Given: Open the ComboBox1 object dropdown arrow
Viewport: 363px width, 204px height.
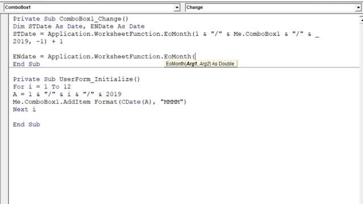Looking at the screenshot, I should tap(177, 7).
